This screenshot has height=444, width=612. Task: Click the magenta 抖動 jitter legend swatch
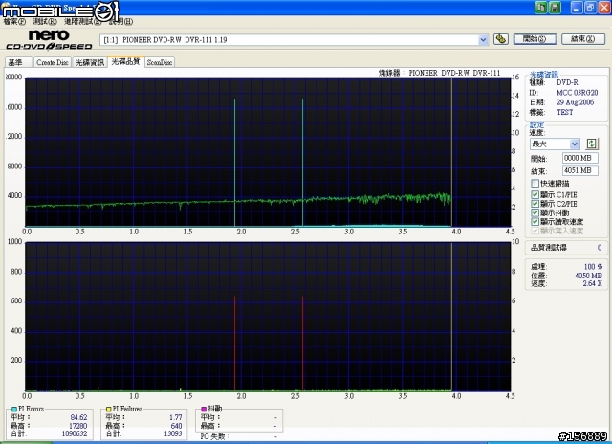(204, 409)
